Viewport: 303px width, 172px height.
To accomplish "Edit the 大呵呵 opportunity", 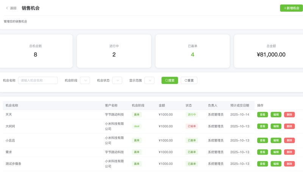I will 276,126.
